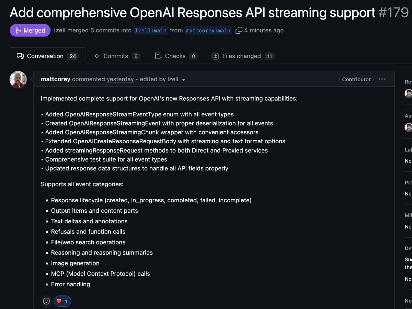Click the text "File/web search operations"
The image size is (412, 309).
pos(88,242)
